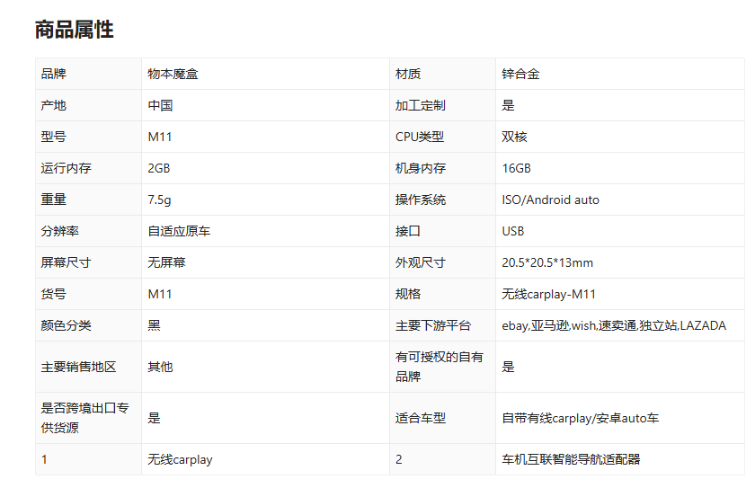This screenshot has width=755, height=488.
Task: Click the weight value 7.5g
Action: [x=159, y=200]
